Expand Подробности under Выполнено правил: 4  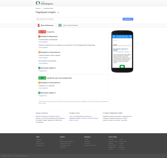click(43, 96)
